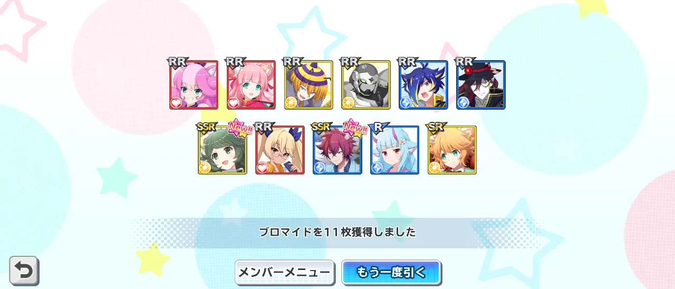The height and width of the screenshot is (289, 675).
Task: Select the top-hat character RR card
Action: click(x=481, y=85)
